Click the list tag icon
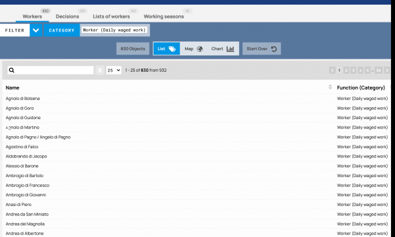Viewport: 395px width, 237px height. [x=172, y=49]
